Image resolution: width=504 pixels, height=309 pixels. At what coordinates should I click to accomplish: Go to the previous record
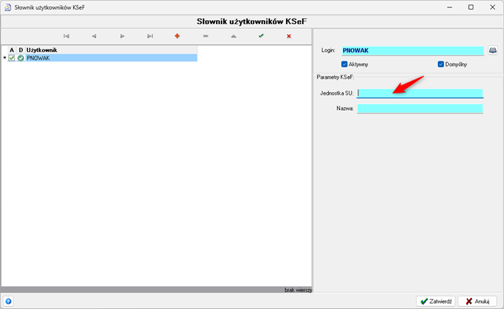[94, 36]
